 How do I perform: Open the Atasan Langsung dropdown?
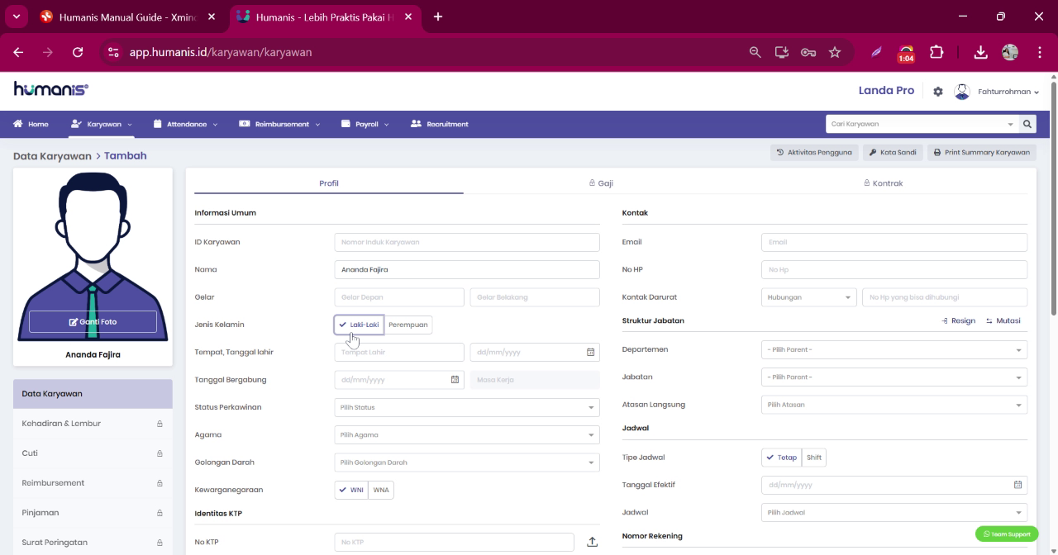pyautogui.click(x=894, y=405)
